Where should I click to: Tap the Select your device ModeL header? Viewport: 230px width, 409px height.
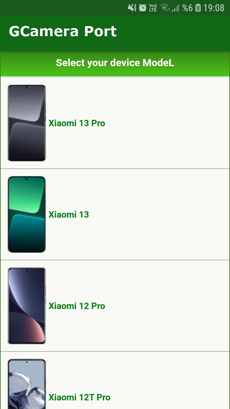(x=115, y=63)
